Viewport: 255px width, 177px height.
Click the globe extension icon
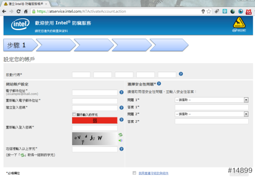tap(232, 11)
